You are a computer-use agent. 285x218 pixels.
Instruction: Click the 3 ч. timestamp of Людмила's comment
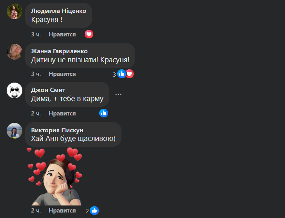36,34
